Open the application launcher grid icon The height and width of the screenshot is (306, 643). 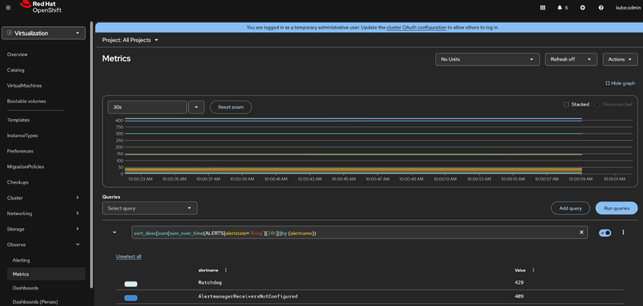click(x=542, y=7)
